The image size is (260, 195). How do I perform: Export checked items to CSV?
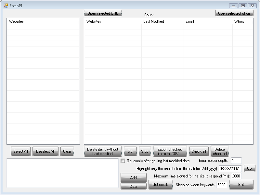170,151
